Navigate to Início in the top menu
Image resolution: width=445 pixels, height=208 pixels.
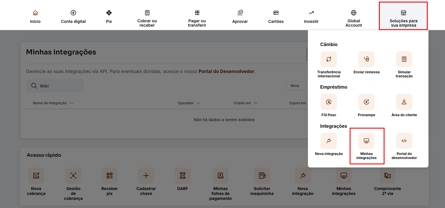point(35,16)
